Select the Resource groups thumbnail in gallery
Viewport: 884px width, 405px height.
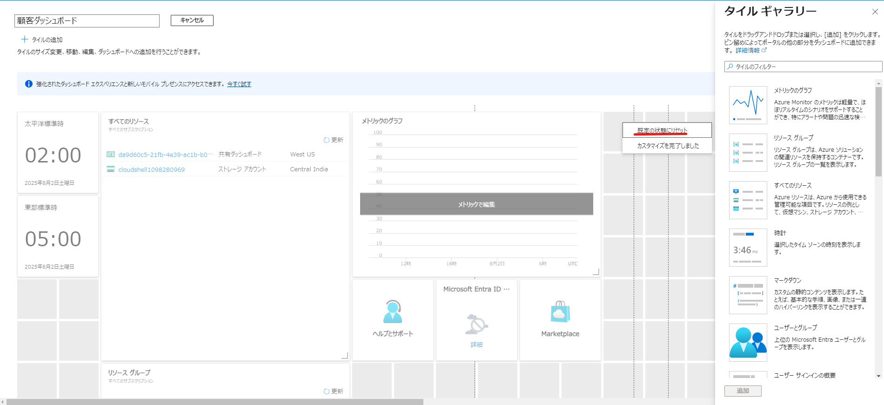(748, 153)
